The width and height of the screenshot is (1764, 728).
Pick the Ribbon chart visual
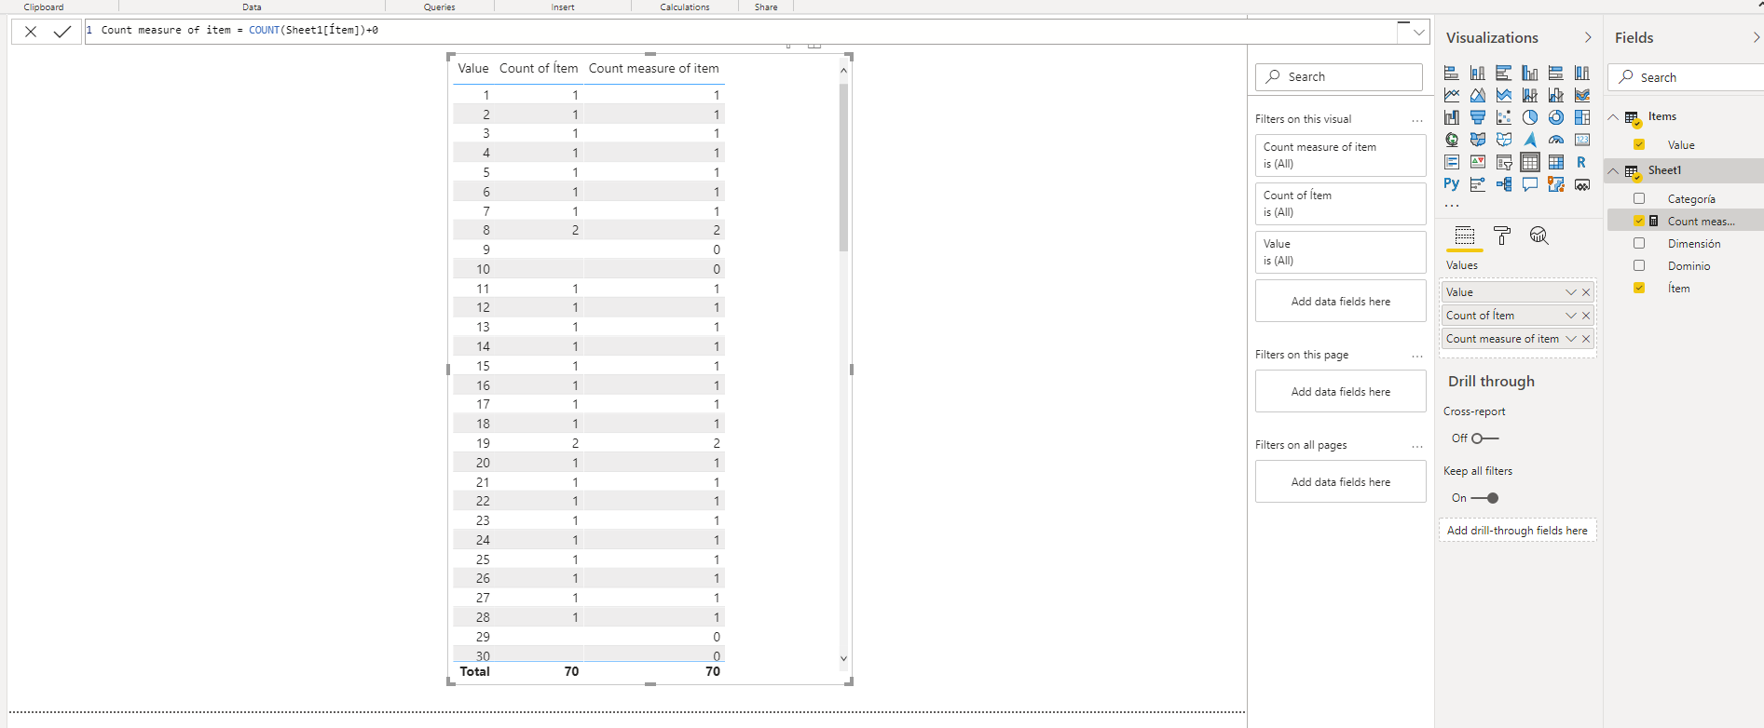click(1582, 95)
